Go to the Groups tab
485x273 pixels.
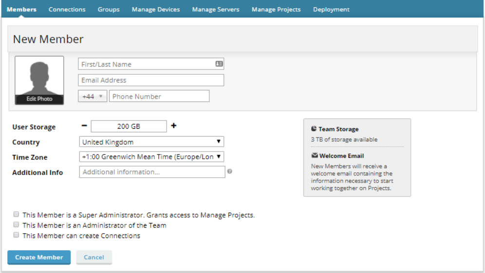coord(109,9)
